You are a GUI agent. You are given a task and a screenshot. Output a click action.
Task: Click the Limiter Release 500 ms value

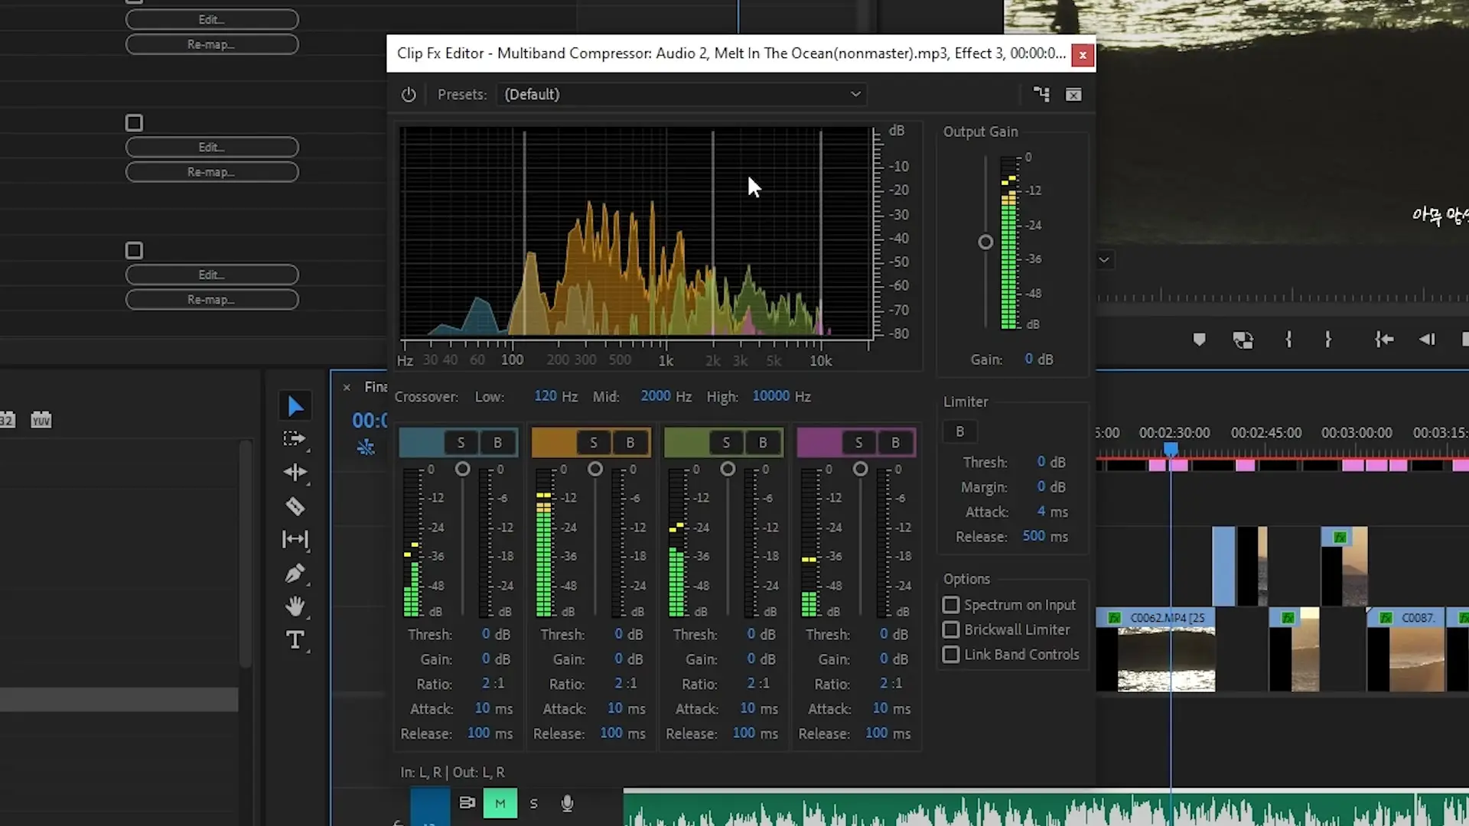click(1034, 536)
